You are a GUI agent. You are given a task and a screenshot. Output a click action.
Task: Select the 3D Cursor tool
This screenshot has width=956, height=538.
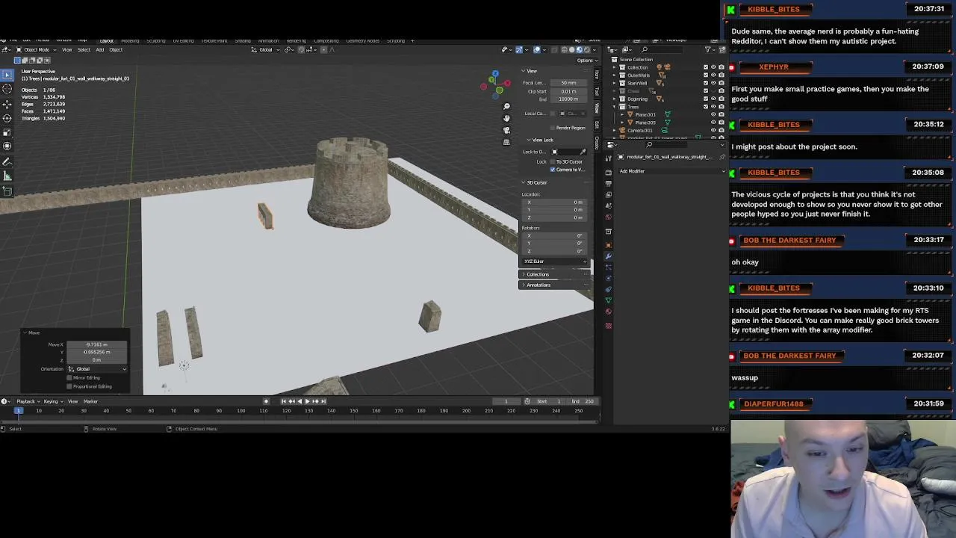click(x=7, y=89)
